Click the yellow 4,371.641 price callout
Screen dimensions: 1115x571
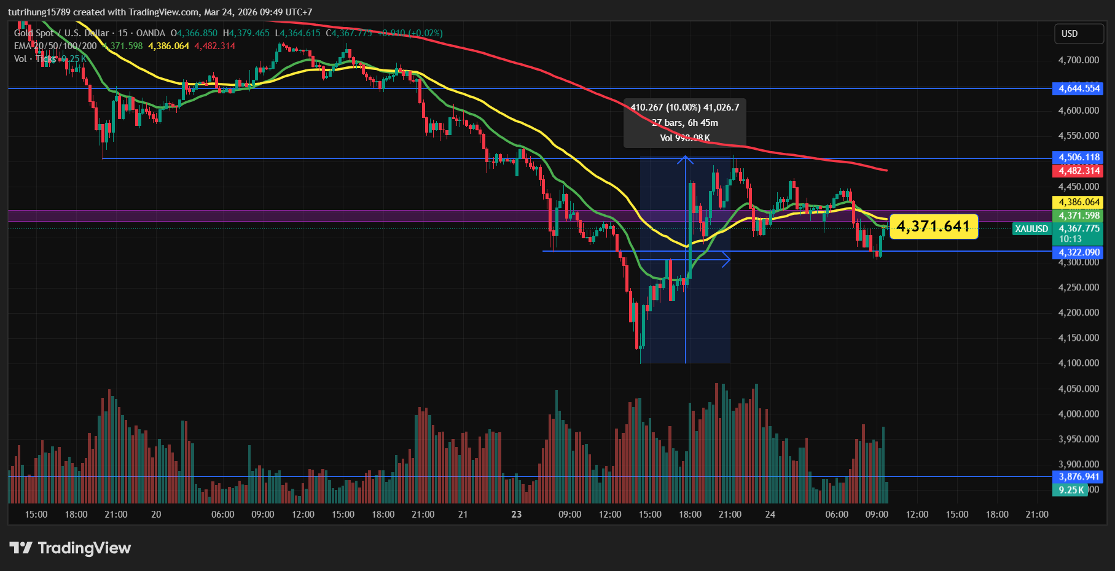coord(933,227)
